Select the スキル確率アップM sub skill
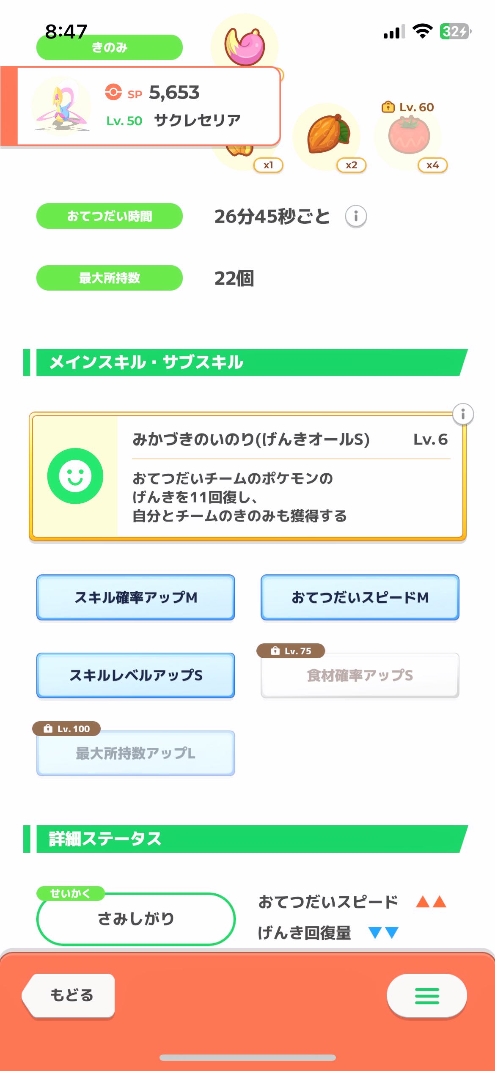Screen dimensions: 495x1071 click(x=136, y=597)
